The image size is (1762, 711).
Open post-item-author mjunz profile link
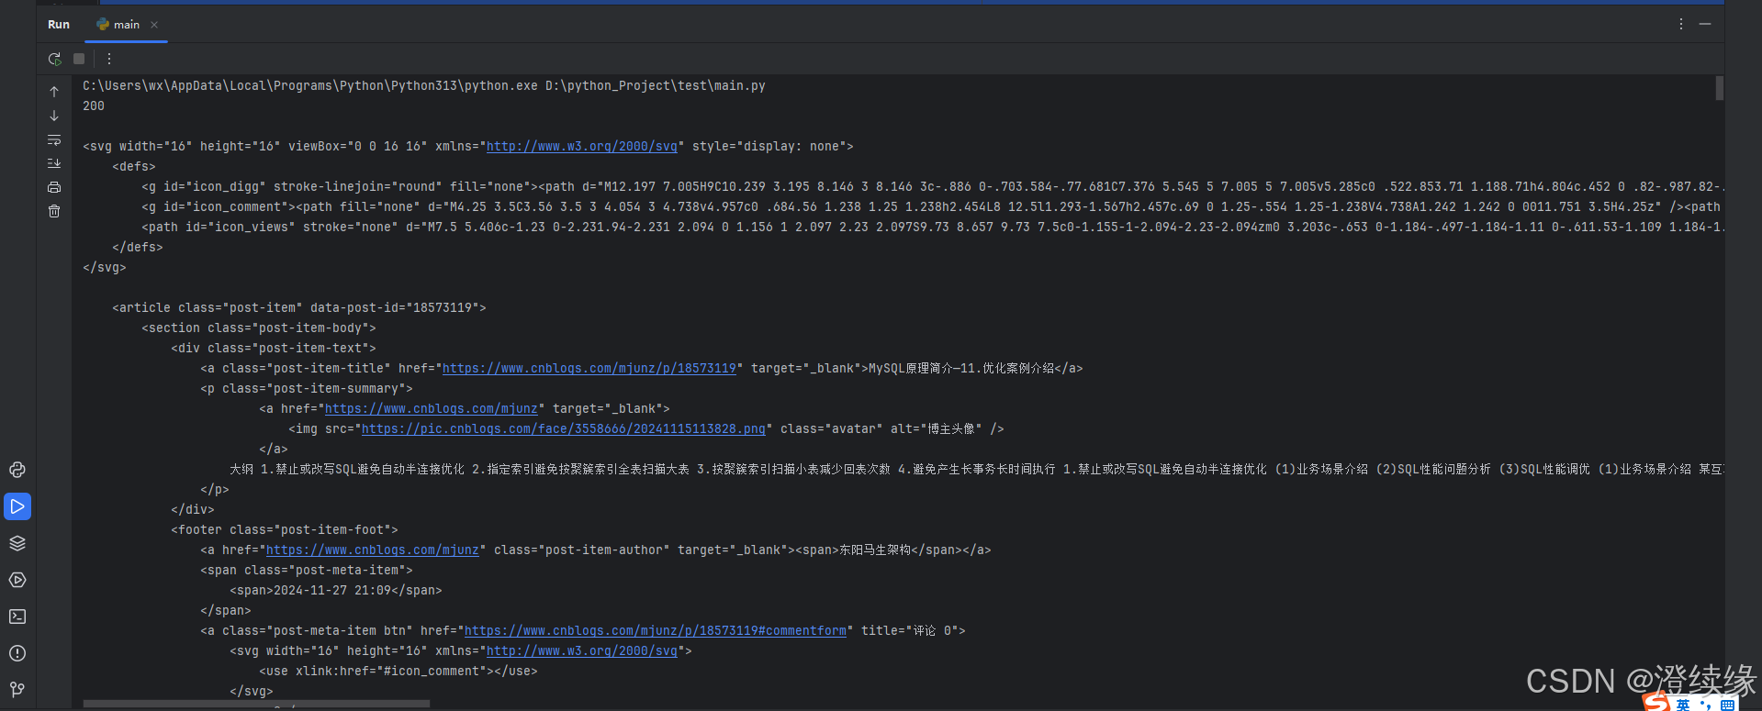click(373, 550)
